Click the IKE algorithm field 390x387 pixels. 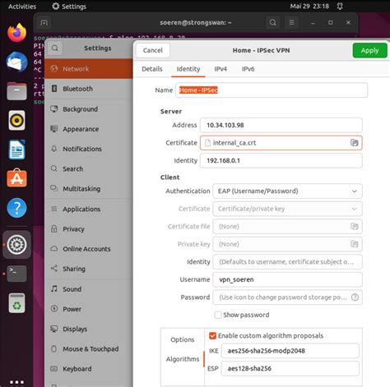(x=290, y=351)
